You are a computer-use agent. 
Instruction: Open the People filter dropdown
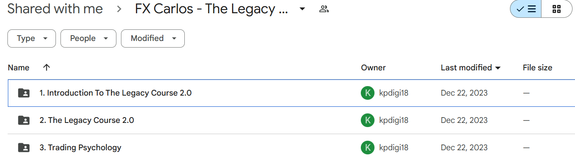click(88, 38)
